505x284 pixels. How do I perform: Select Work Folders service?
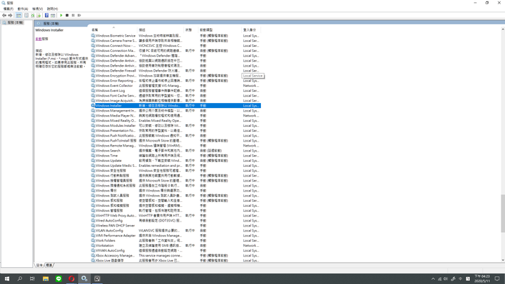(x=175, y=241)
